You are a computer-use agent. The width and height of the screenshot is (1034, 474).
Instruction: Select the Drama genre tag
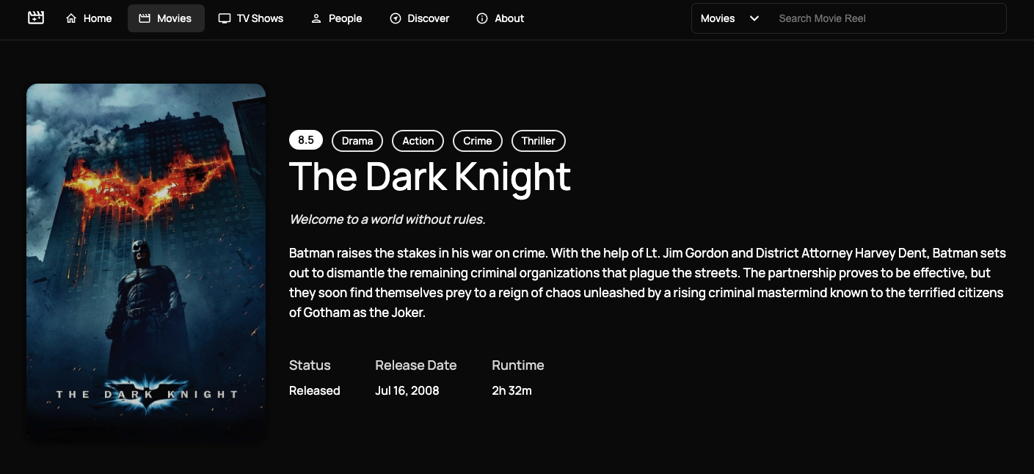coord(357,141)
